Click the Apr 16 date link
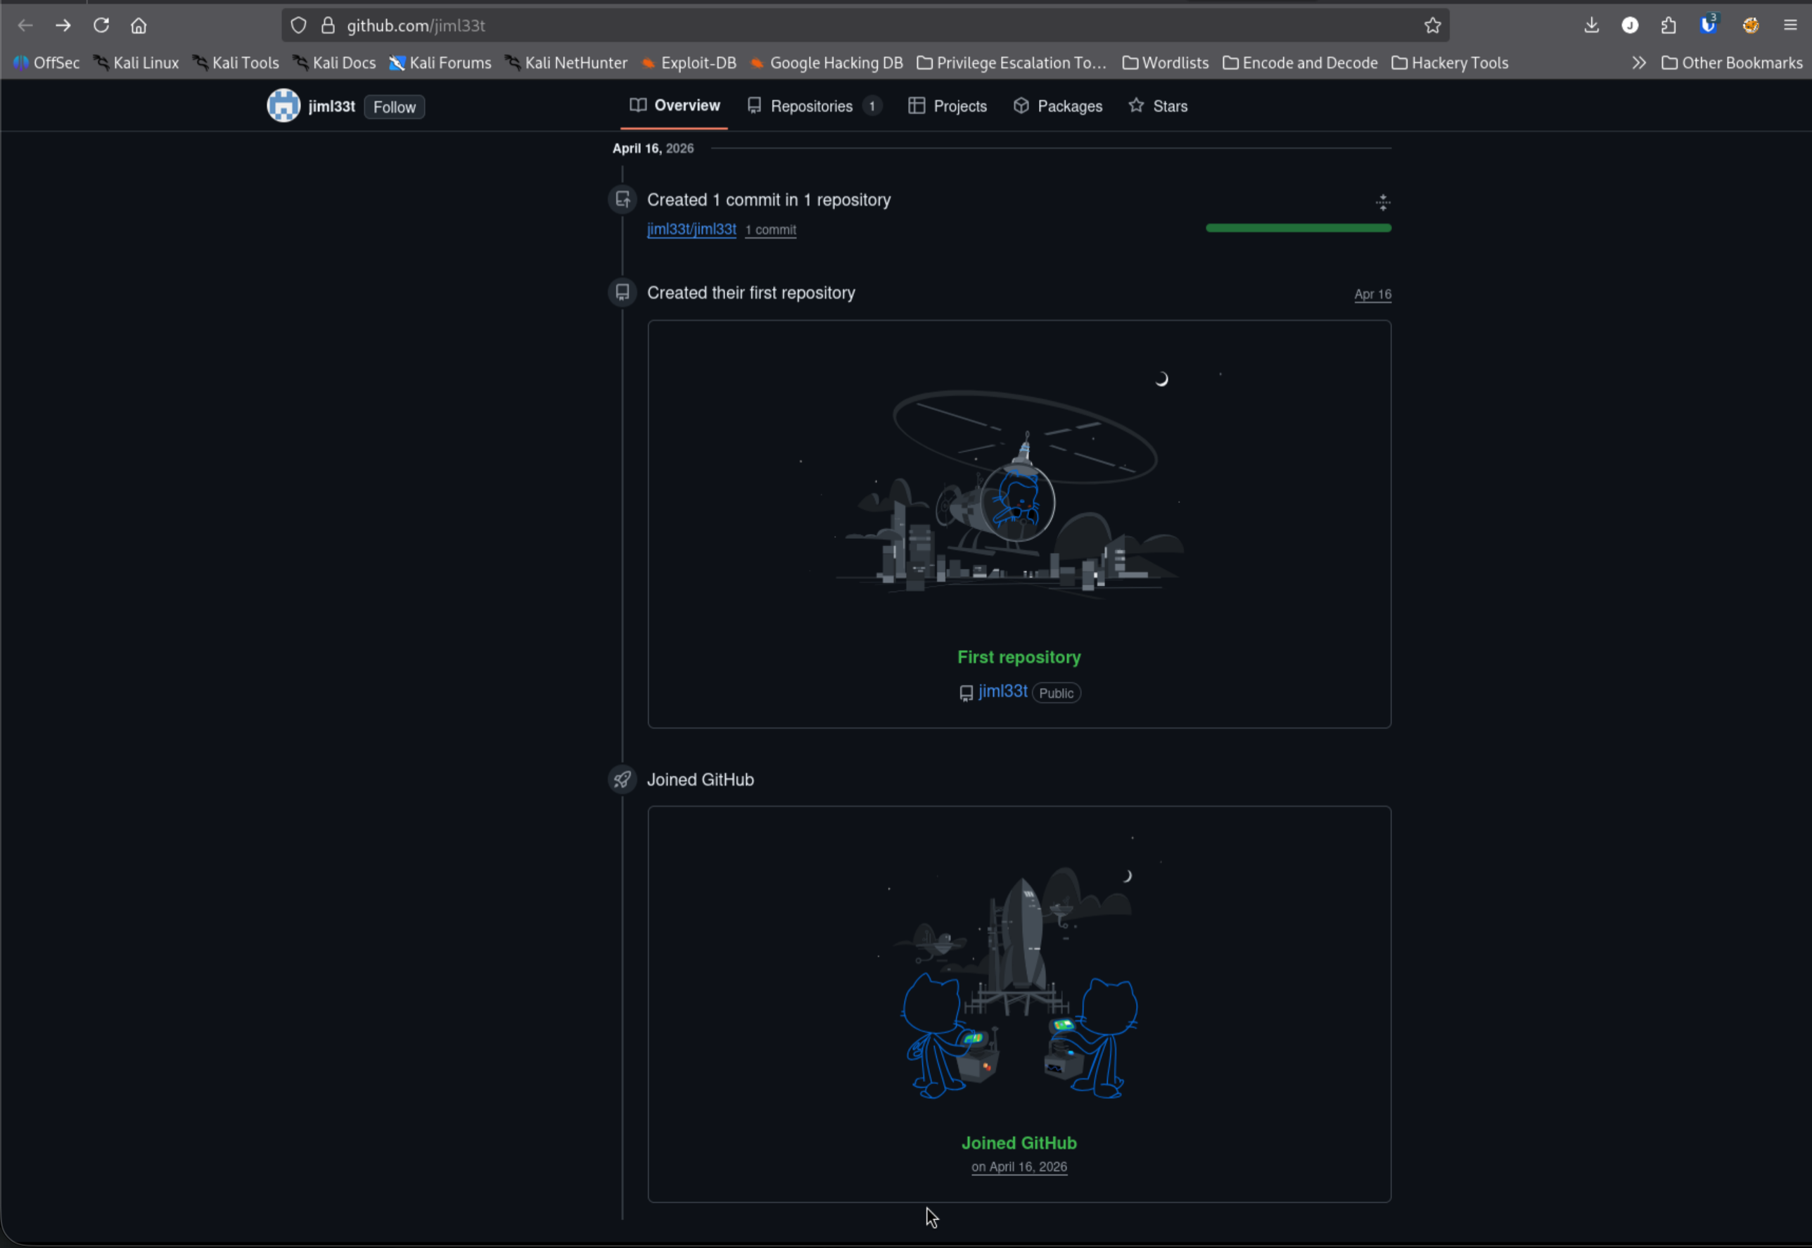Viewport: 1812px width, 1248px height. (1372, 294)
